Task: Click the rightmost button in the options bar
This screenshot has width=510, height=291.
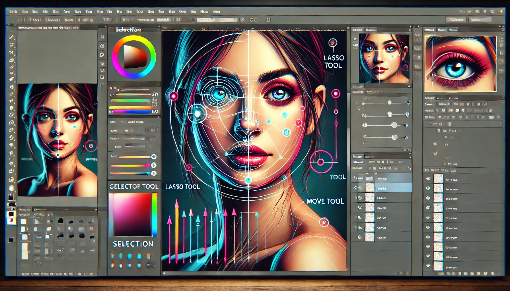Action: tap(480, 20)
